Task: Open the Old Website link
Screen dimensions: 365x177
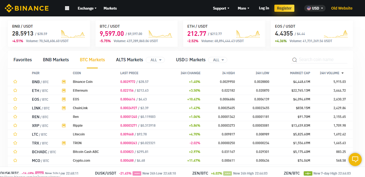Action: pyautogui.click(x=342, y=8)
